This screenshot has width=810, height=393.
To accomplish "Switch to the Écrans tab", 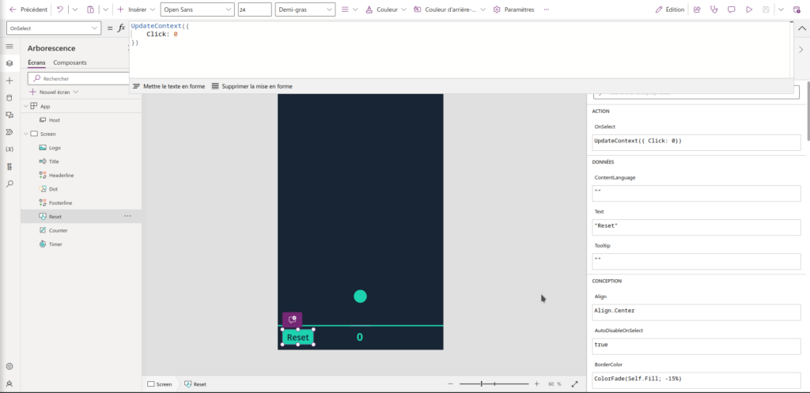I will click(36, 62).
